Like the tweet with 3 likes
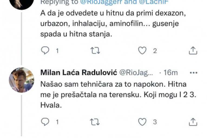 pyautogui.click(x=142, y=122)
